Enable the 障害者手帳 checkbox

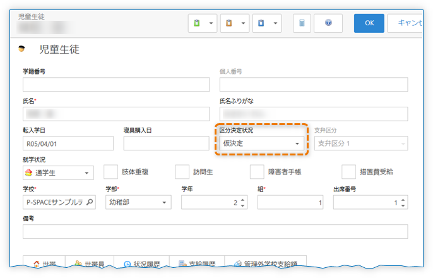pyautogui.click(x=257, y=172)
